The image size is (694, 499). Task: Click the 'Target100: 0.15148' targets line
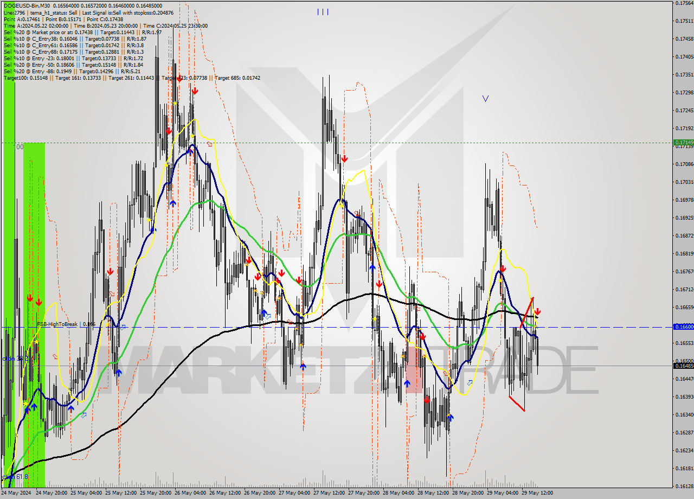132,78
